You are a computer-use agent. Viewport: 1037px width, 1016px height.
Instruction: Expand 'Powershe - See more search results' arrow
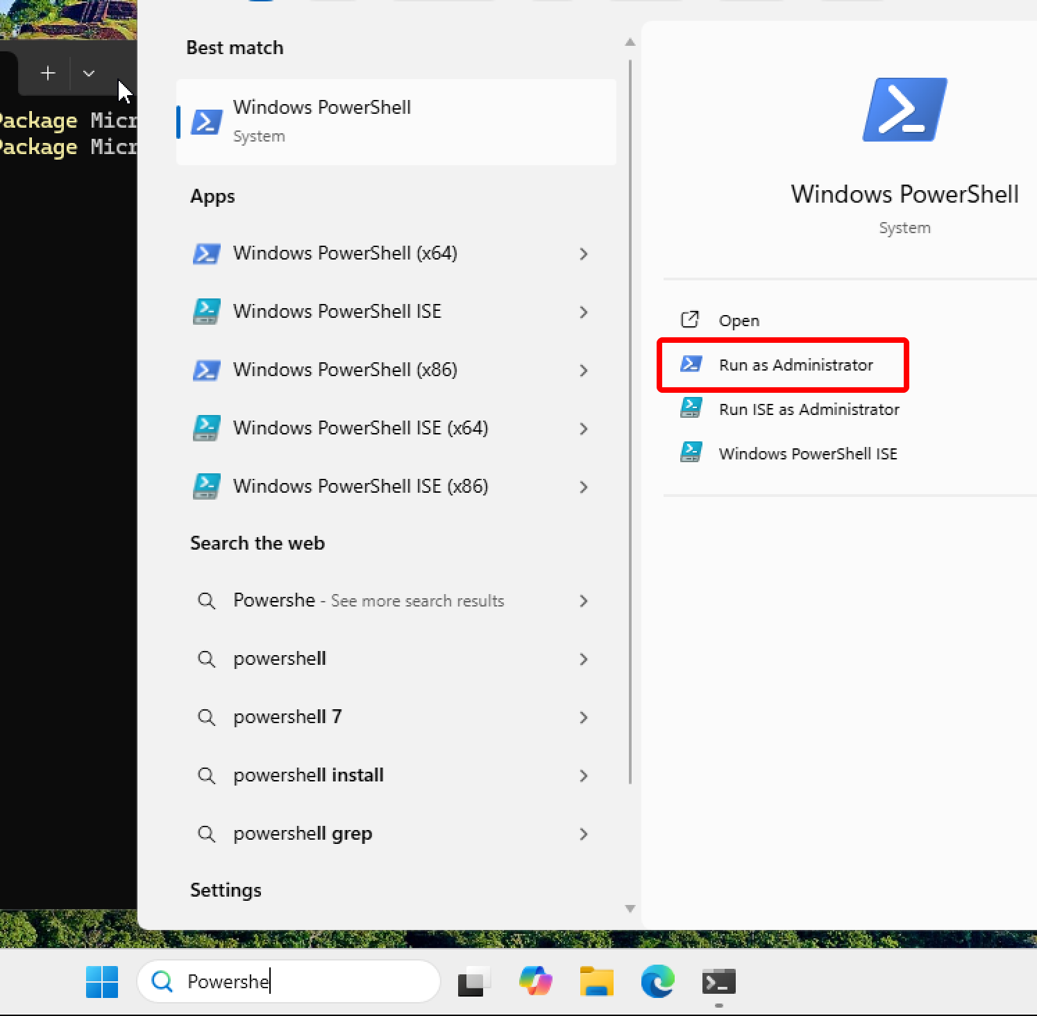tap(584, 600)
